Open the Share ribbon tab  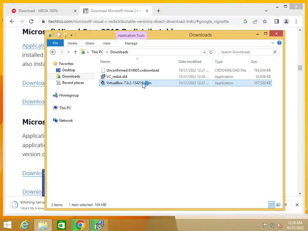pyautogui.click(x=90, y=43)
